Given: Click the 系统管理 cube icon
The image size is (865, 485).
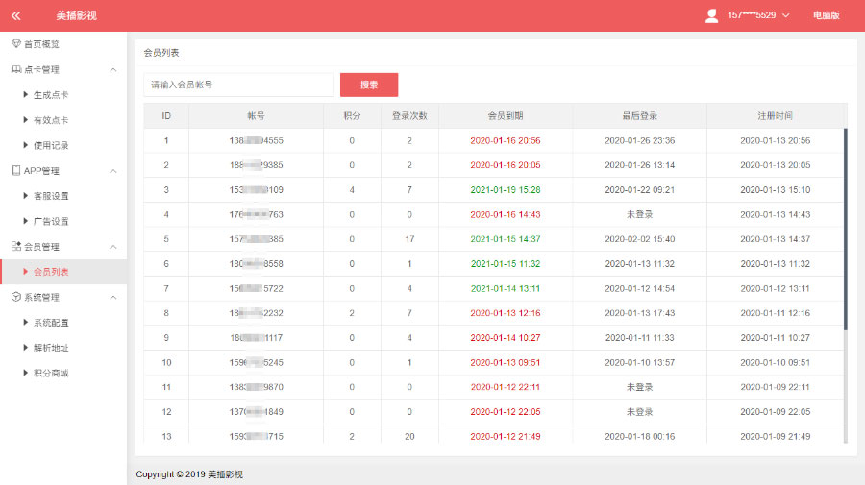Looking at the screenshot, I should point(15,298).
